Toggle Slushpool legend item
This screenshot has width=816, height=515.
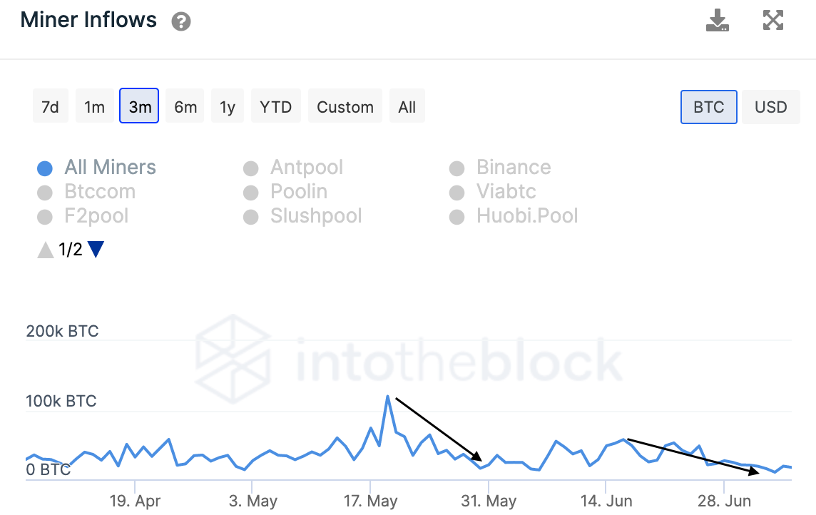coord(315,216)
